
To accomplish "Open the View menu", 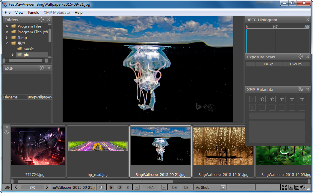I will [19, 13].
